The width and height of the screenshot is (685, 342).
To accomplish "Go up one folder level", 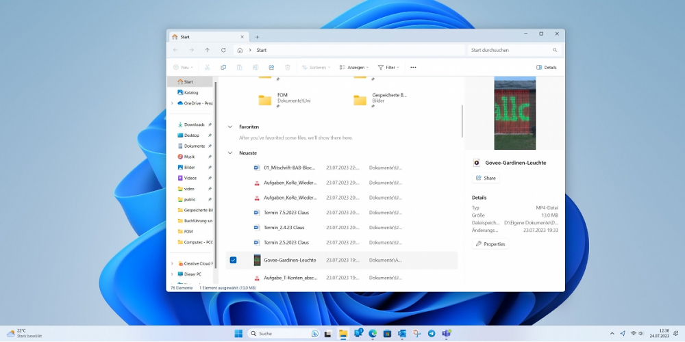I will [207, 50].
